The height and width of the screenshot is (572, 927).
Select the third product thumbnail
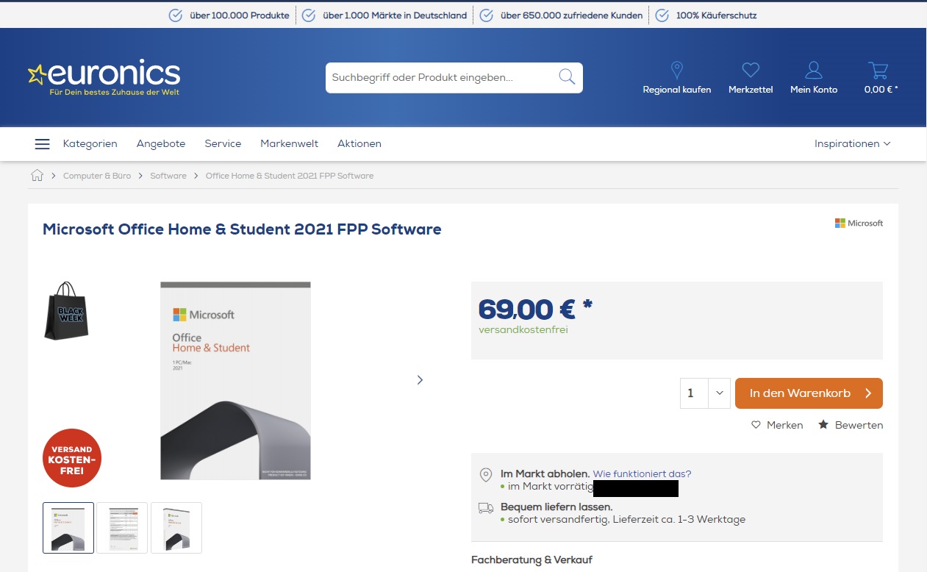[176, 528]
